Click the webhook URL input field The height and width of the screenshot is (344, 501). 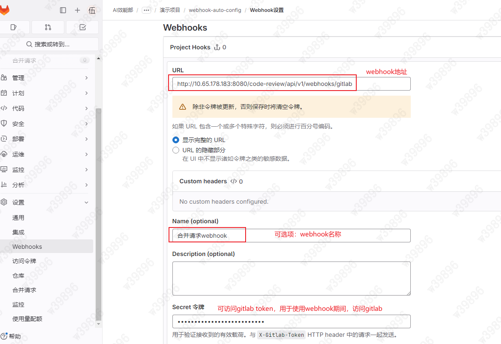263,83
